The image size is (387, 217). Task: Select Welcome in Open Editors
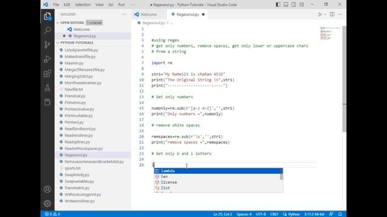(93, 30)
